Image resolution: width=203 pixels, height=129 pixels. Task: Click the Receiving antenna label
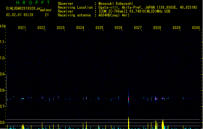click(x=74, y=15)
